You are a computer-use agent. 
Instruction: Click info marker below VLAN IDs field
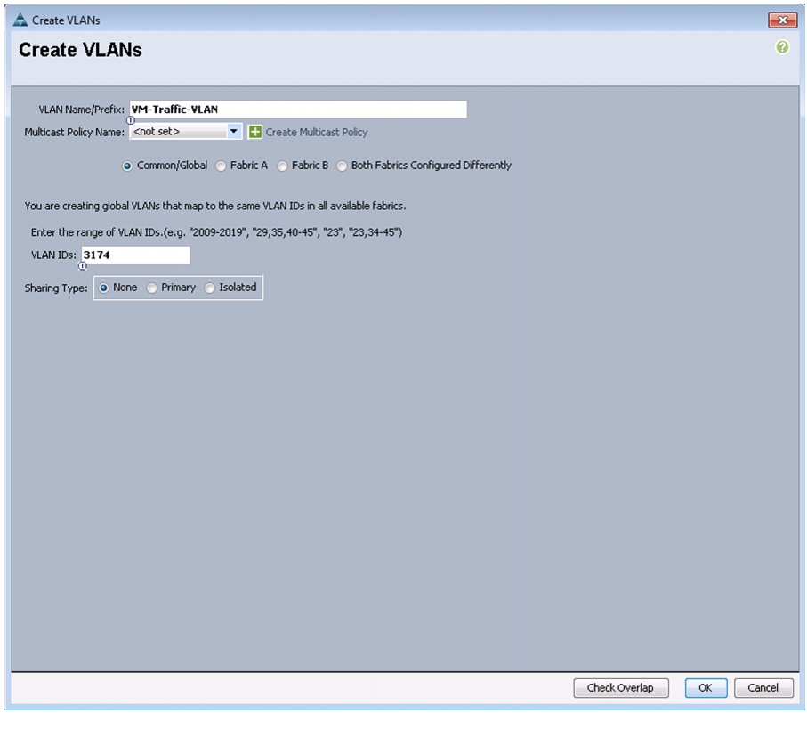[x=83, y=265]
